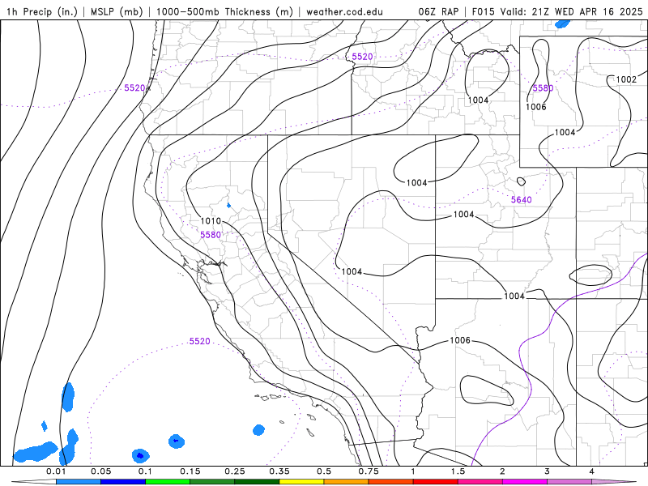Click the '1h Precip (in.)' title text
The height and width of the screenshot is (486, 648).
click(x=42, y=11)
